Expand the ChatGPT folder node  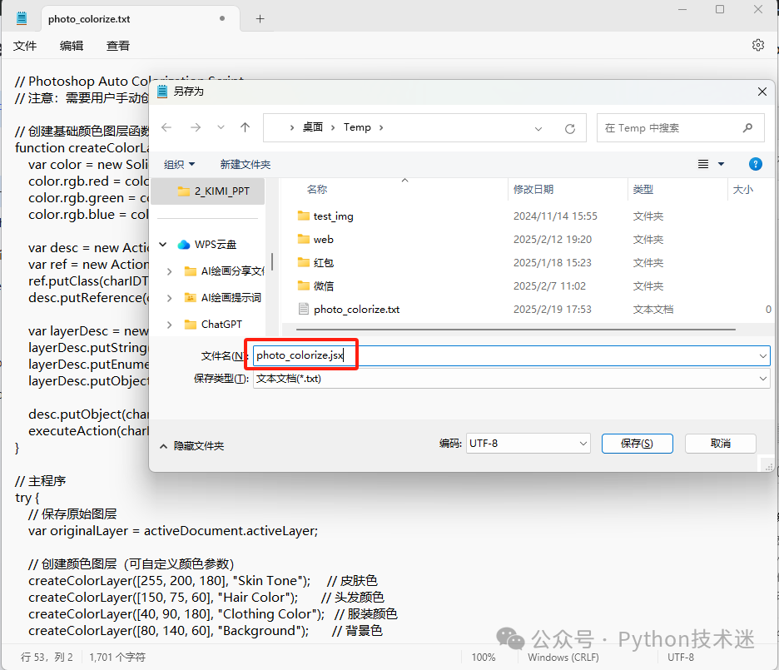[x=170, y=325]
